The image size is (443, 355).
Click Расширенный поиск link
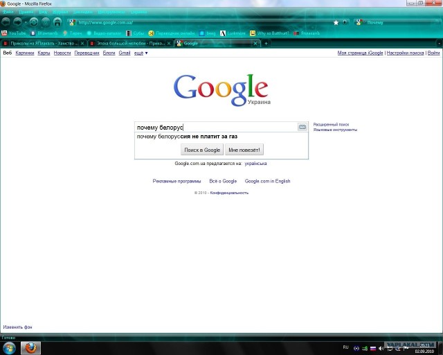[x=331, y=124]
